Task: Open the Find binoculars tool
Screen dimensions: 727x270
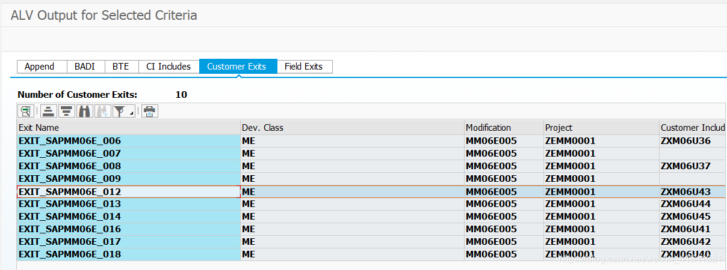Action: coord(85,111)
